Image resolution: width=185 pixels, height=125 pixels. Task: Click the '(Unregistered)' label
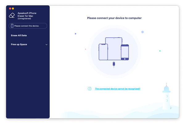click(x=24, y=18)
